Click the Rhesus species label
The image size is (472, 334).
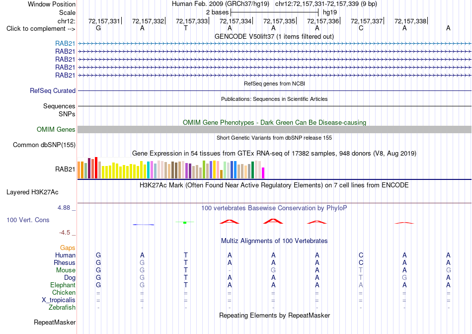(65, 262)
